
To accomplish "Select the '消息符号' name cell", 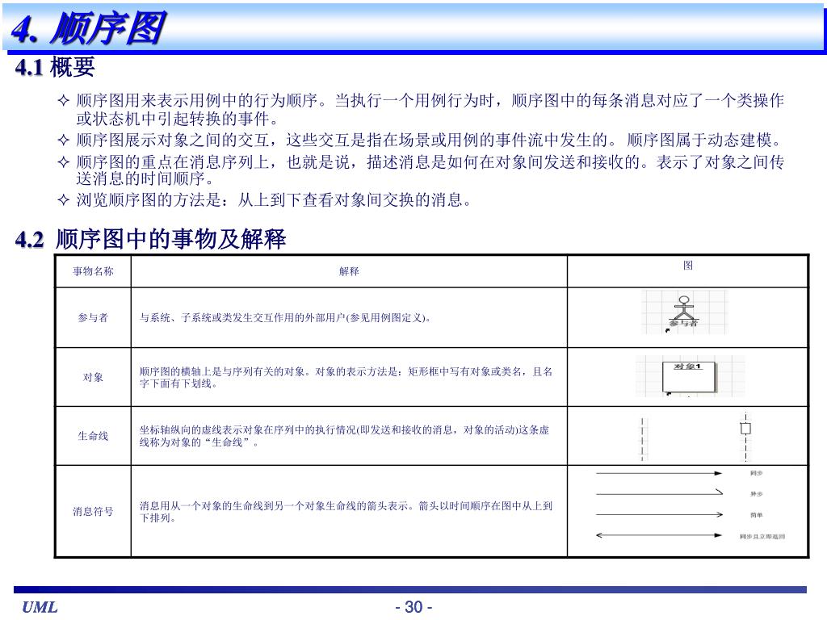I will pyautogui.click(x=93, y=511).
